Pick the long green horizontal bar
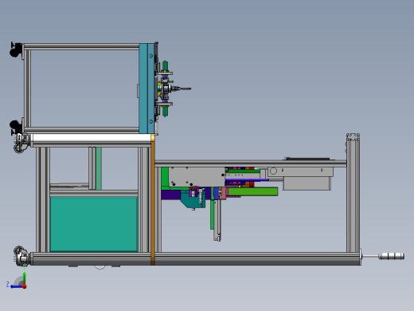Viewport: 414px width, 311px height. point(252,191)
